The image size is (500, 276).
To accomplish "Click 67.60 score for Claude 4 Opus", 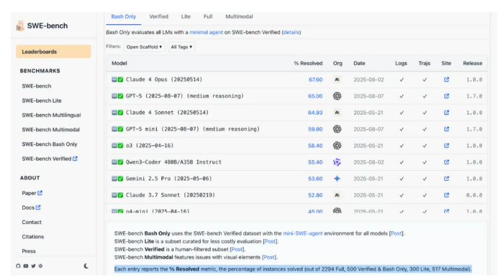I will (x=316, y=80).
